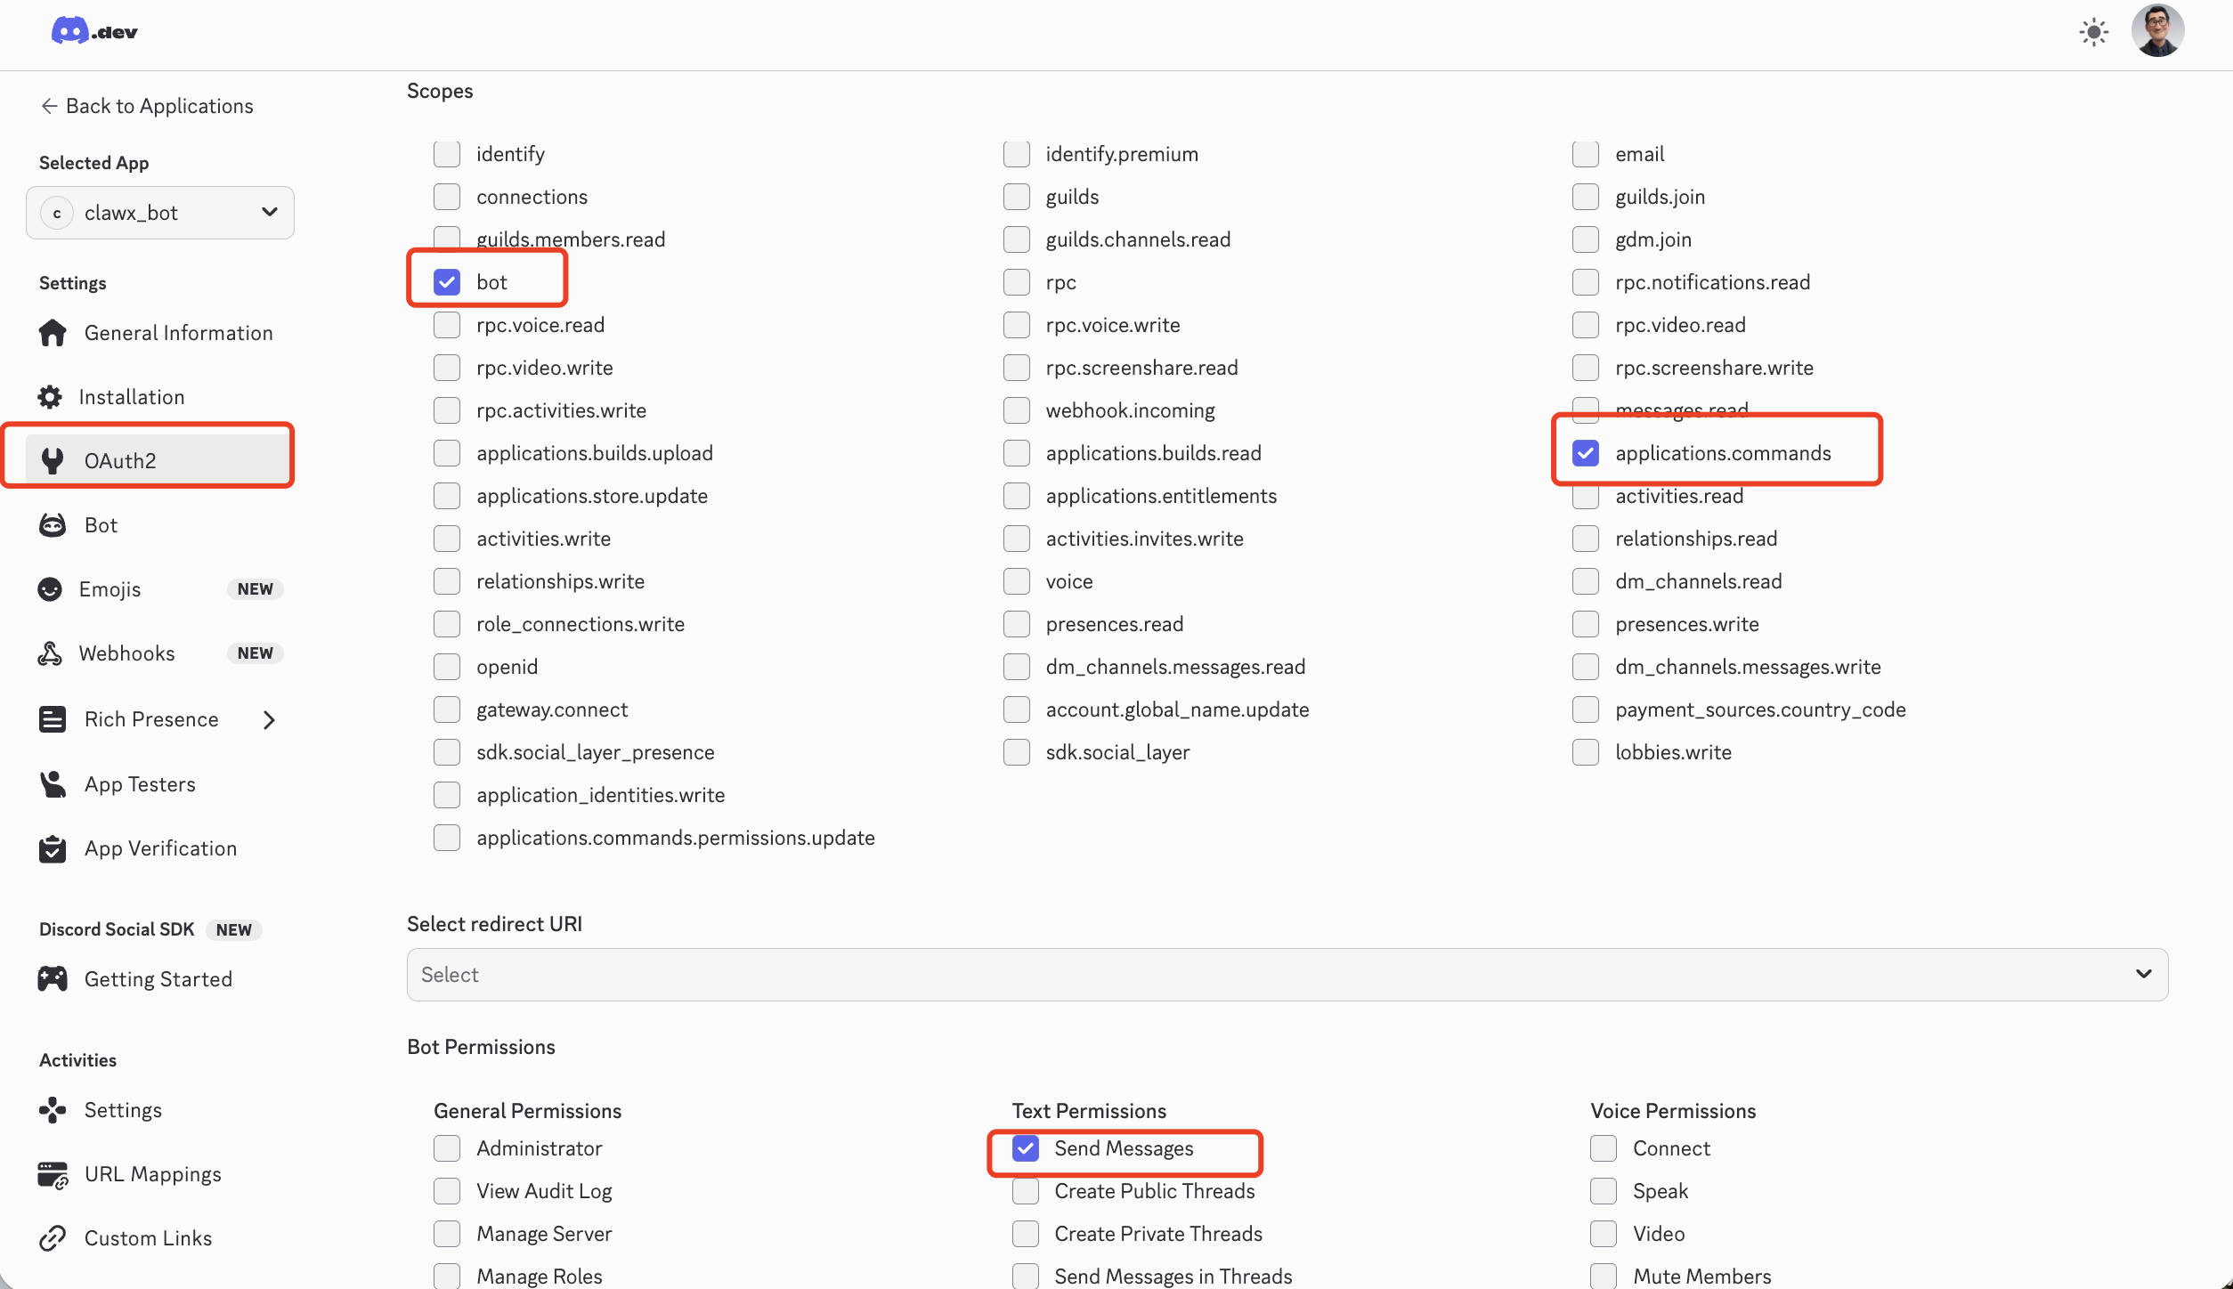Expand the Rich Presence submenu chevron
2233x1289 pixels.
point(269,719)
